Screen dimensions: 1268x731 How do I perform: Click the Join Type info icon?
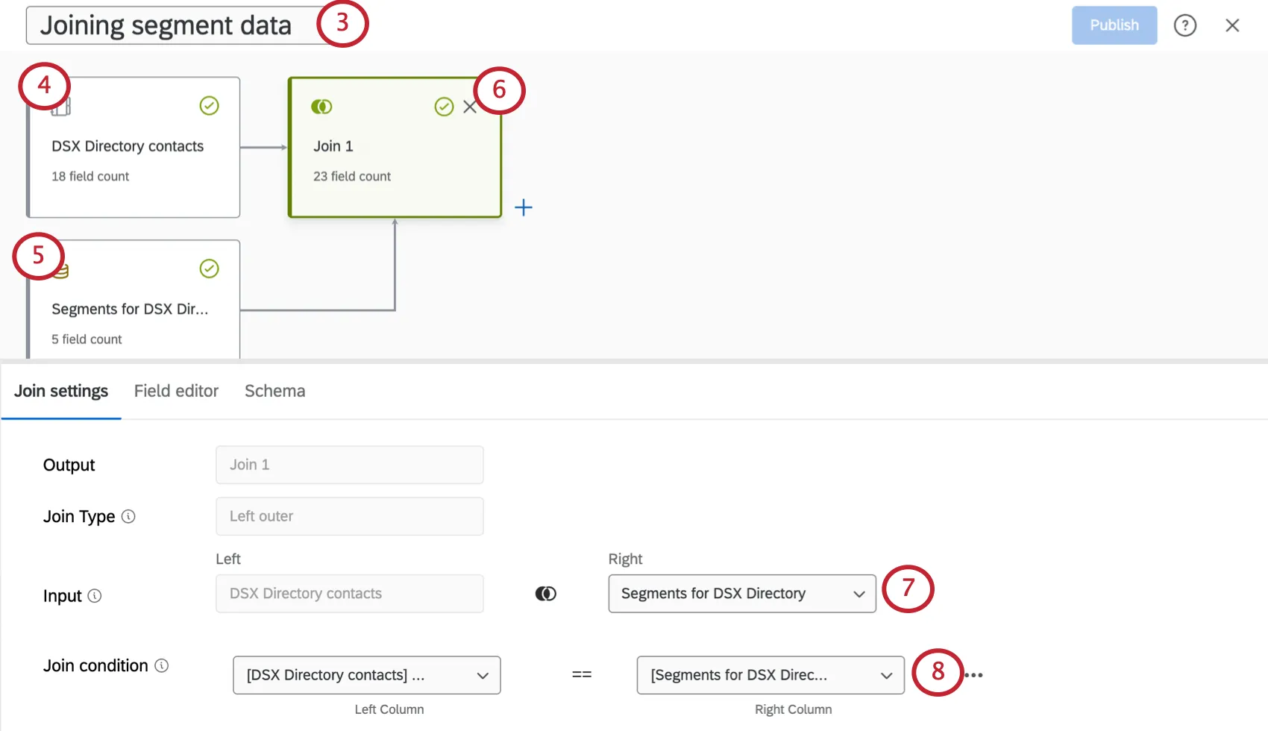point(128,516)
